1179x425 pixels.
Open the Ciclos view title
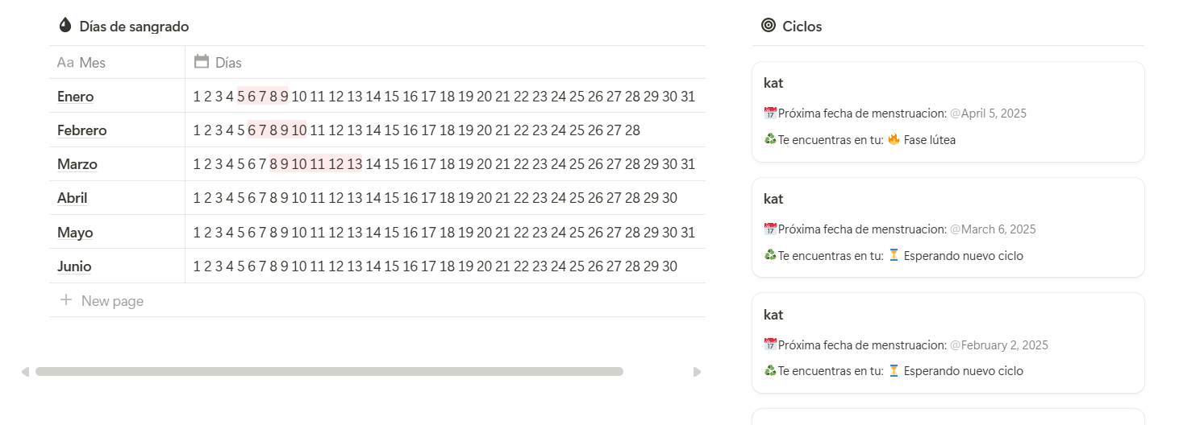click(802, 27)
